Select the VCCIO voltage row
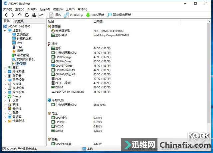This screenshot has width=213, height=153. point(77,126)
